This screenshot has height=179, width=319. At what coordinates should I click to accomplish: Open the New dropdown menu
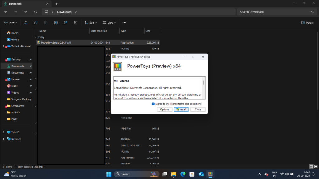point(11,22)
